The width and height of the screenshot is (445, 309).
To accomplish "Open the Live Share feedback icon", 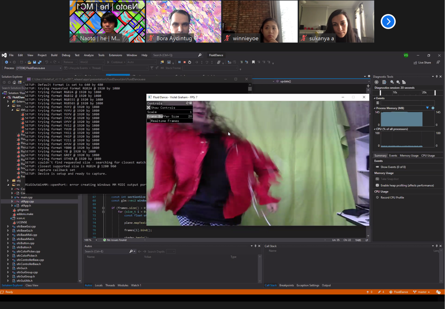I will point(438,62).
